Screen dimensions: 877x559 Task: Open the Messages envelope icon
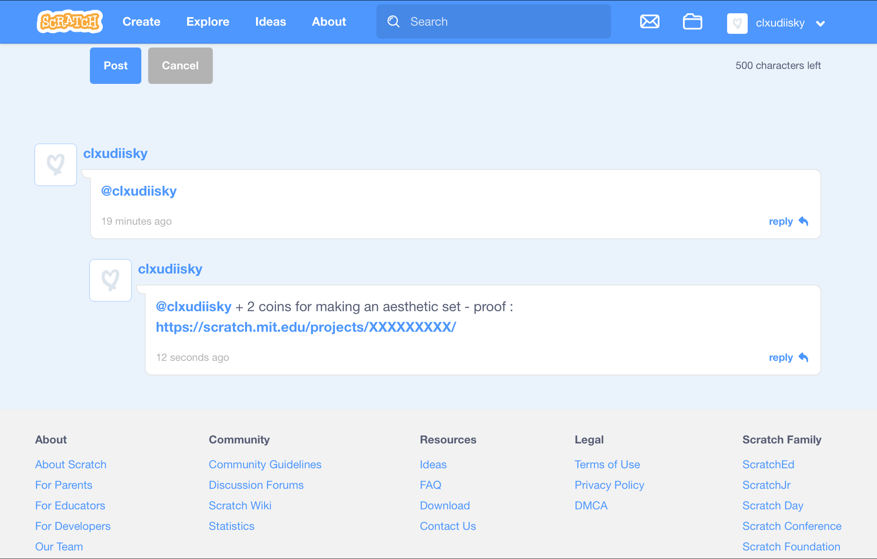click(x=650, y=21)
